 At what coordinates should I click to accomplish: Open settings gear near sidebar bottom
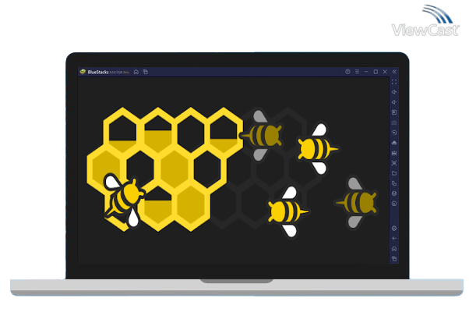(x=394, y=229)
